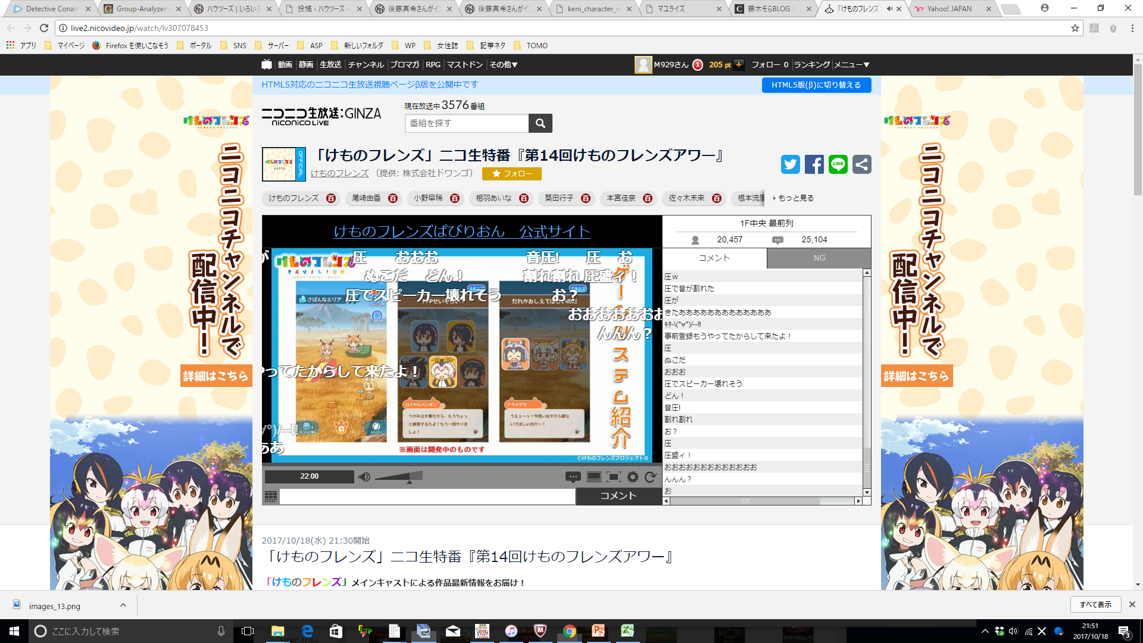1143x643 pixels.
Task: Adjust the player volume slider
Action: 398,477
